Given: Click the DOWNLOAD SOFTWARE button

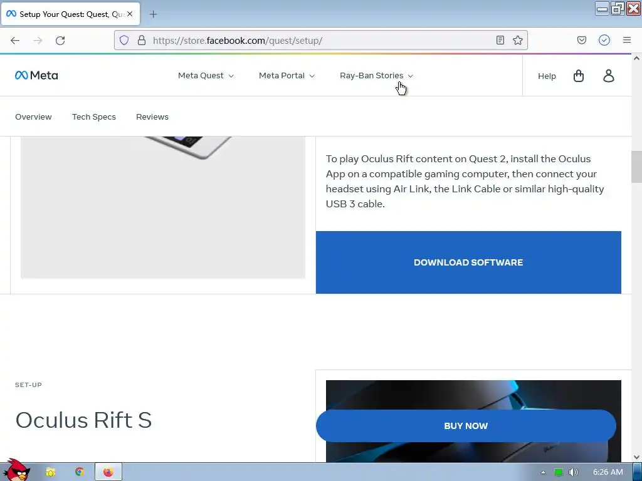Looking at the screenshot, I should tap(468, 262).
